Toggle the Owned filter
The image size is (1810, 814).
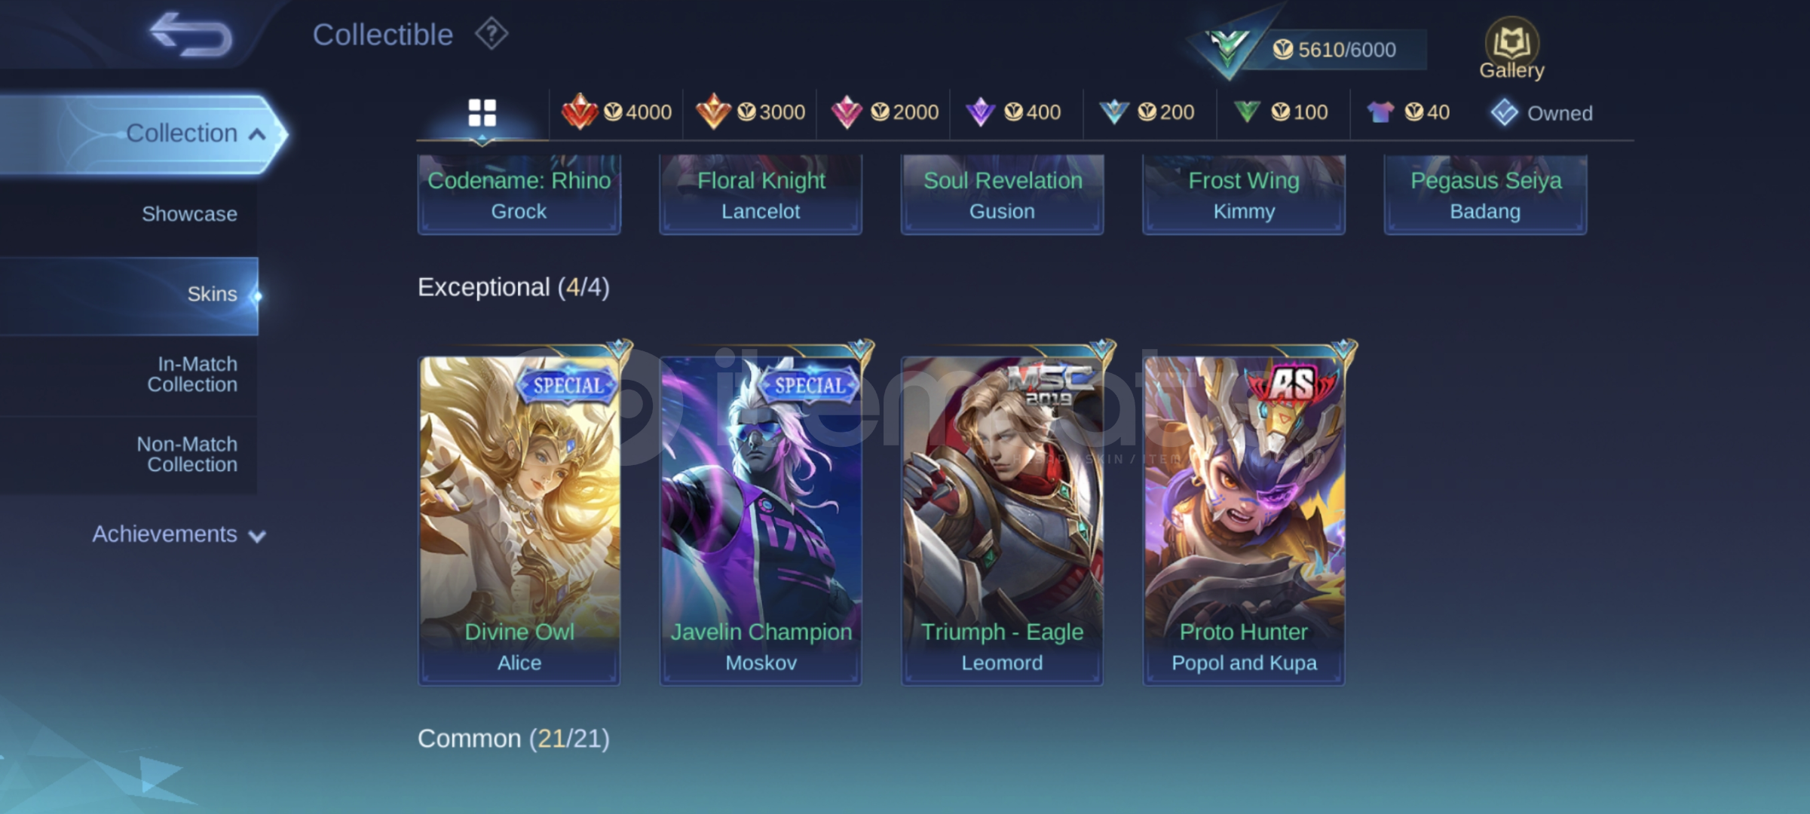pos(1542,113)
